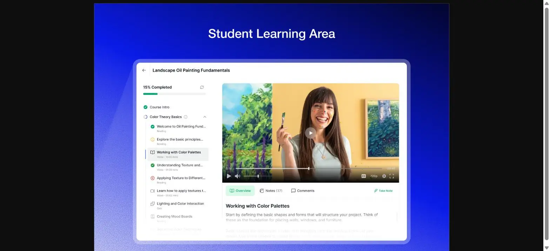
Task: Enter fullscreen with the fullscreen icon
Action: point(392,176)
